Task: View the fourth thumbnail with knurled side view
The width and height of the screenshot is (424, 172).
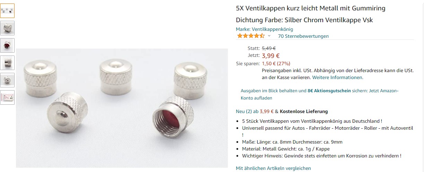Action: [x=7, y=63]
